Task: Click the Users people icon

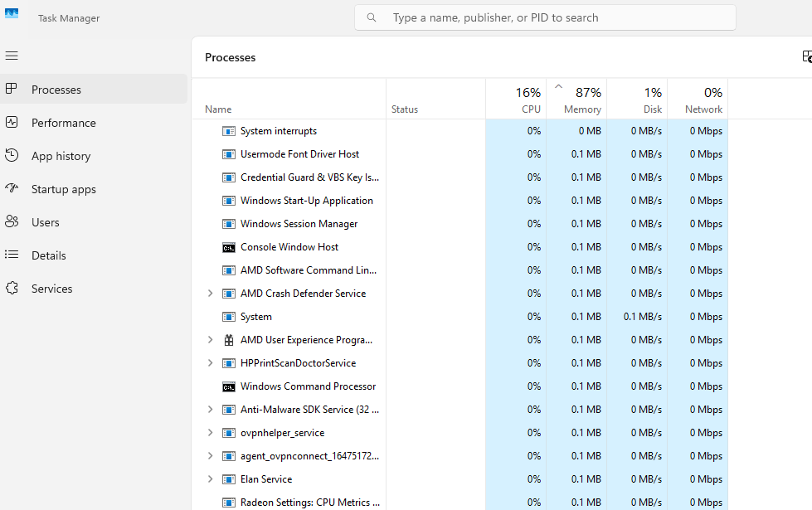Action: click(12, 222)
